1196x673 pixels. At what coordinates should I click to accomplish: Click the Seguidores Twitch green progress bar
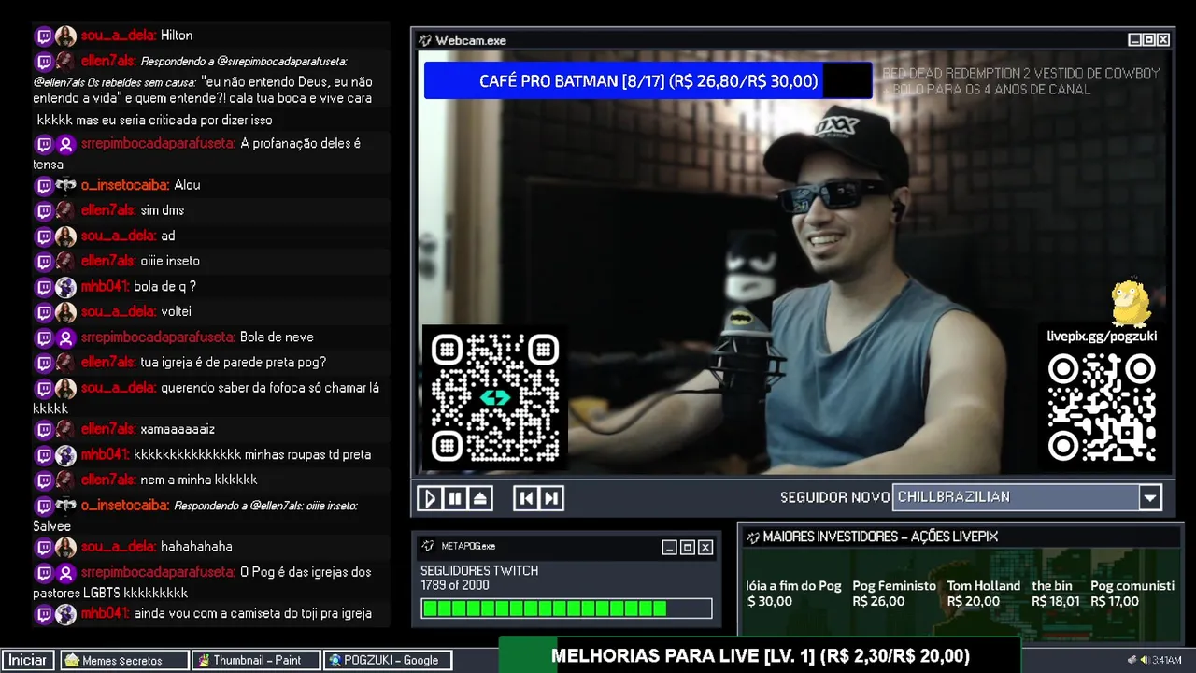[566, 609]
